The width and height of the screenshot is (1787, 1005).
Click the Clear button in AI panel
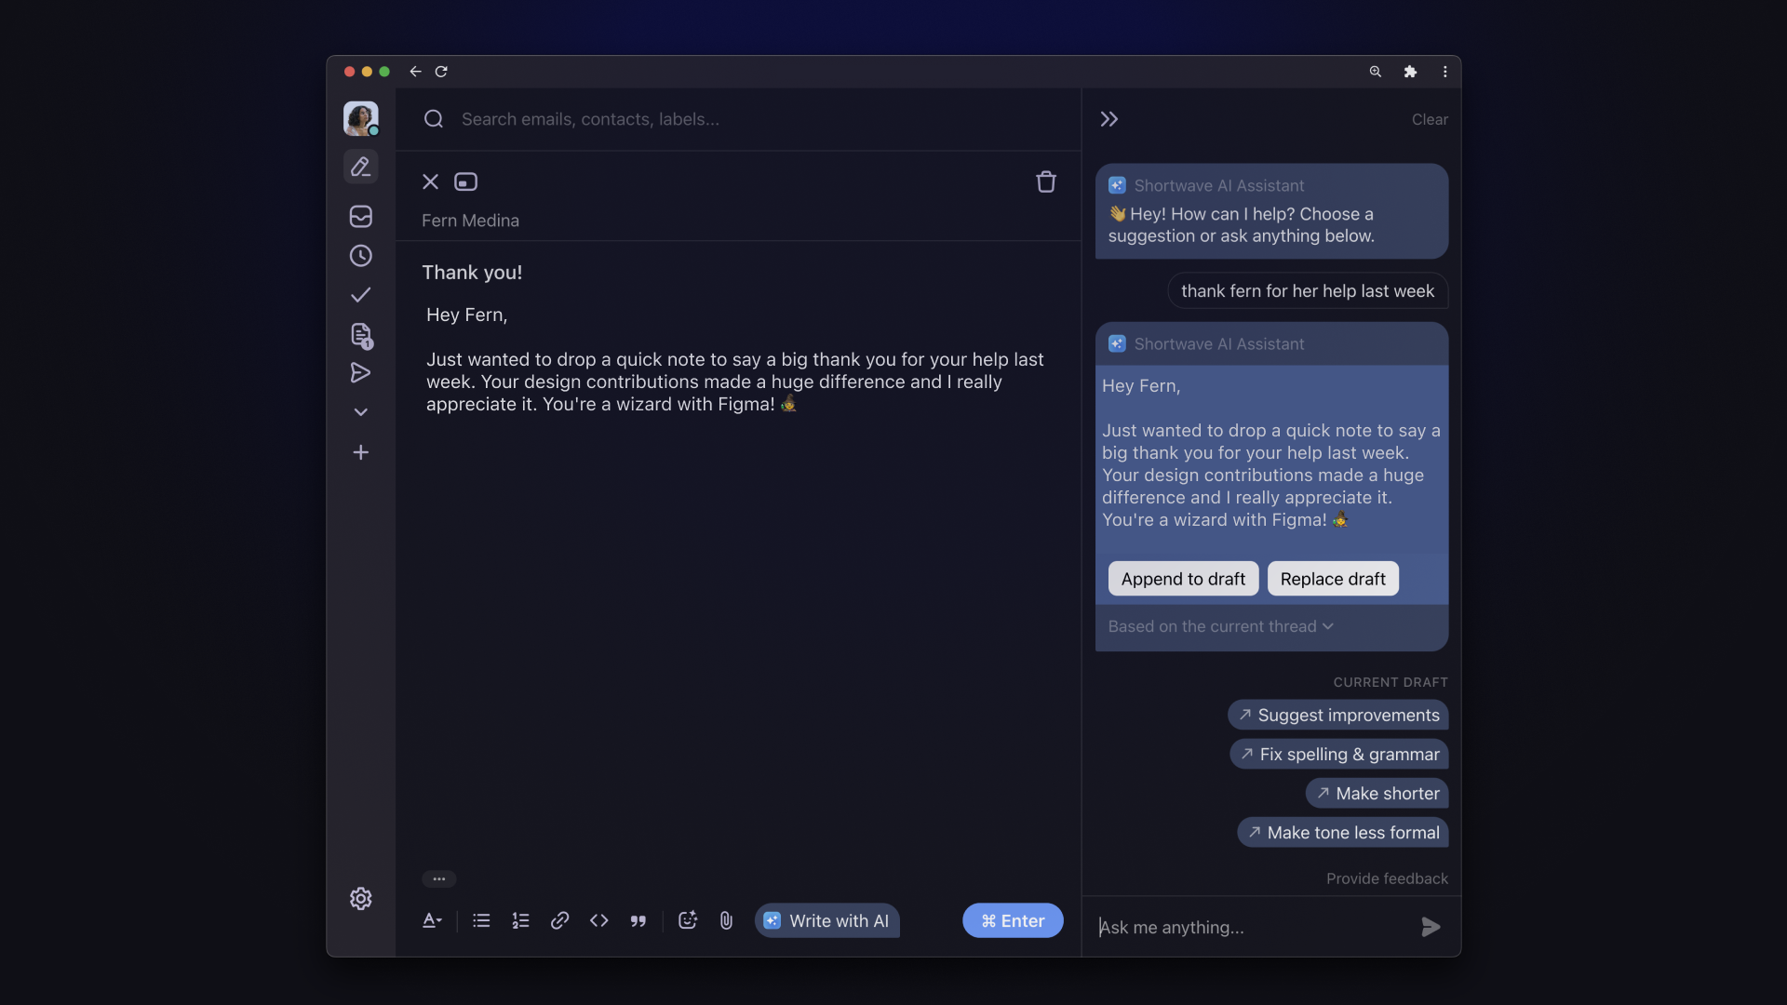coord(1429,119)
